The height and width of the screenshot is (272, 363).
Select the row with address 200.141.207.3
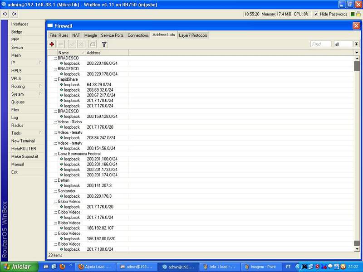coord(201,185)
